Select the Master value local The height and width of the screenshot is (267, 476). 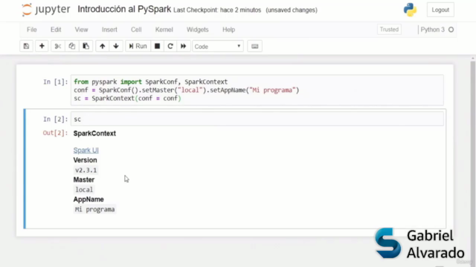pyautogui.click(x=84, y=190)
